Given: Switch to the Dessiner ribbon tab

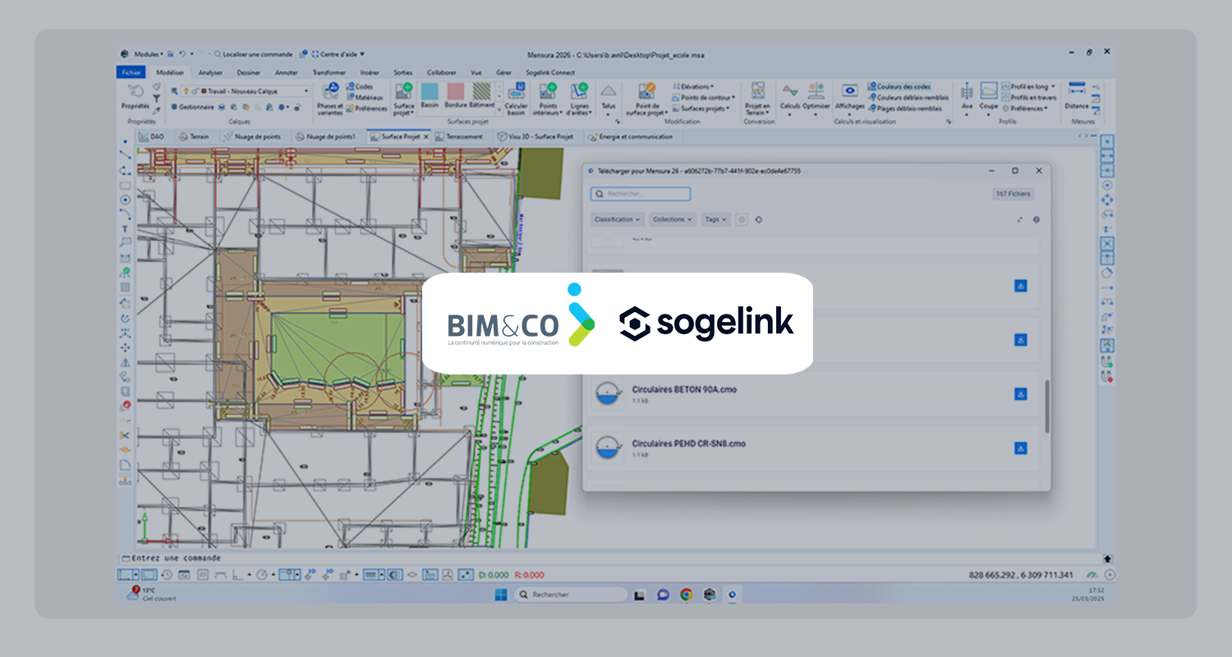Looking at the screenshot, I should coord(249,72).
